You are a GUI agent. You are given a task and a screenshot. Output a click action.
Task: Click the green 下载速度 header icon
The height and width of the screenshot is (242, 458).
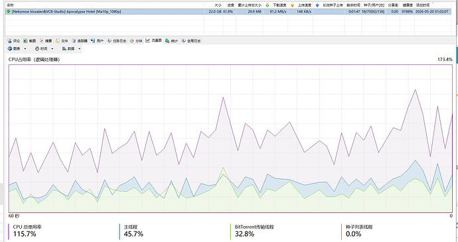pyautogui.click(x=267, y=5)
